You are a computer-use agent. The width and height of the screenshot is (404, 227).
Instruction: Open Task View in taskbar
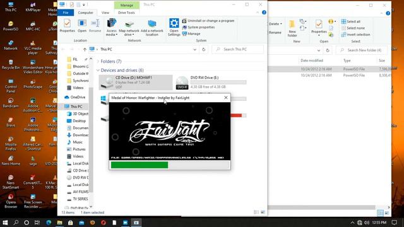click(37, 223)
